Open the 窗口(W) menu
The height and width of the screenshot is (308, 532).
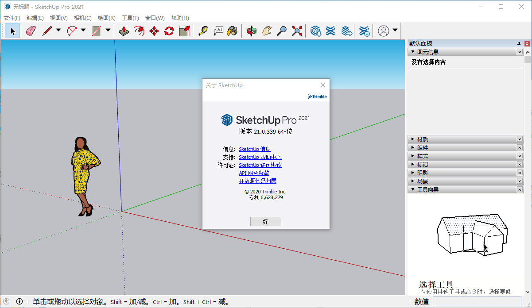(155, 18)
